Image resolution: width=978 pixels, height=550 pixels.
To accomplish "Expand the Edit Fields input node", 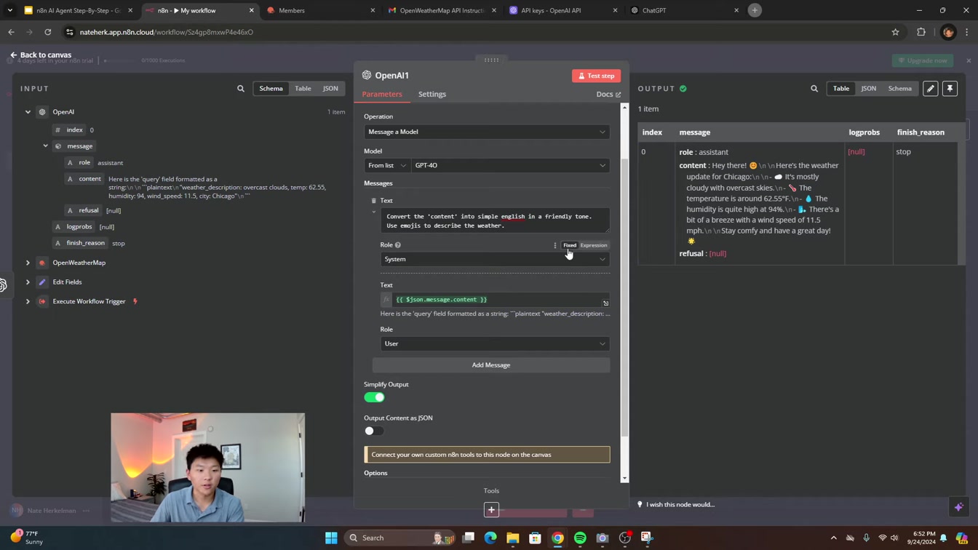I will (x=28, y=282).
